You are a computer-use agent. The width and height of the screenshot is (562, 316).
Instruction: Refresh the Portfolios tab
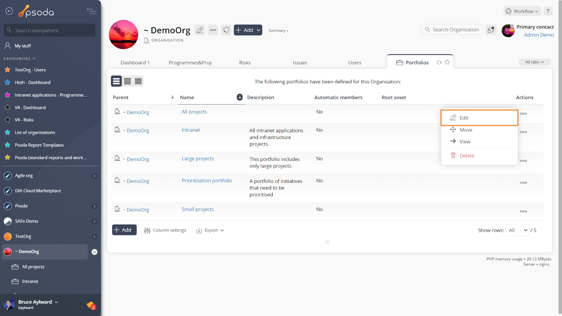click(439, 63)
